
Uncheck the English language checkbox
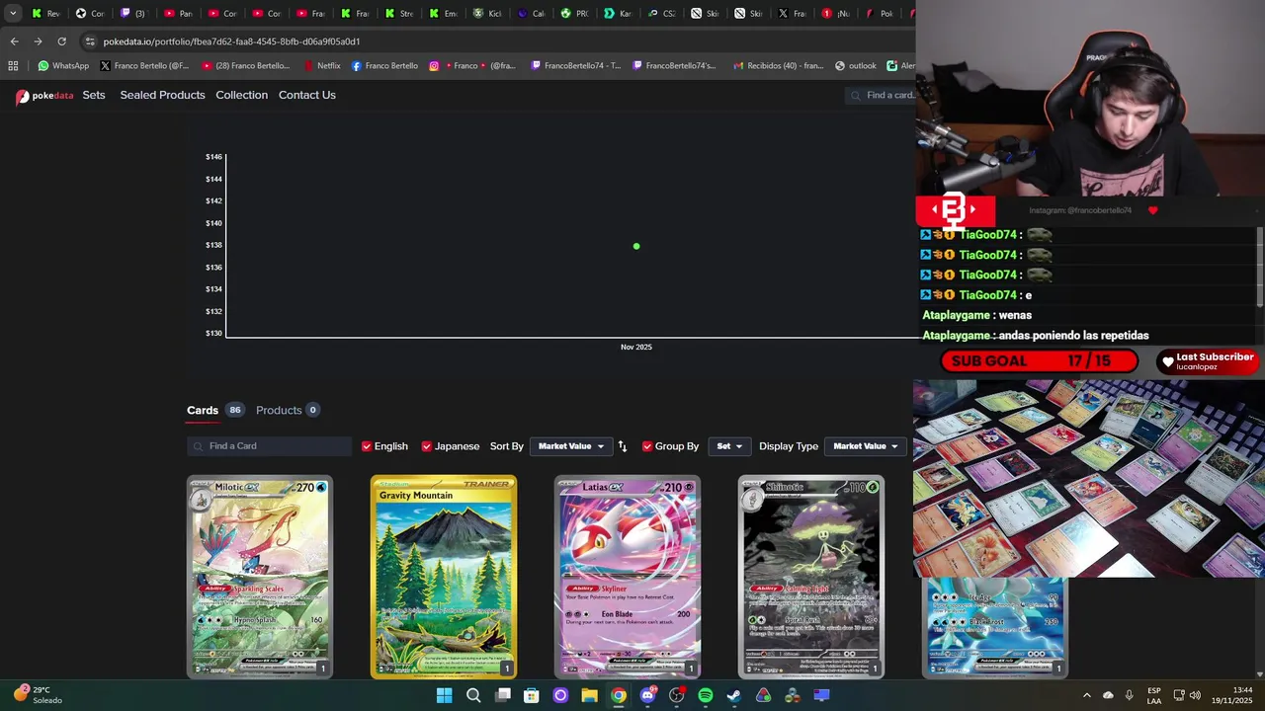367,446
